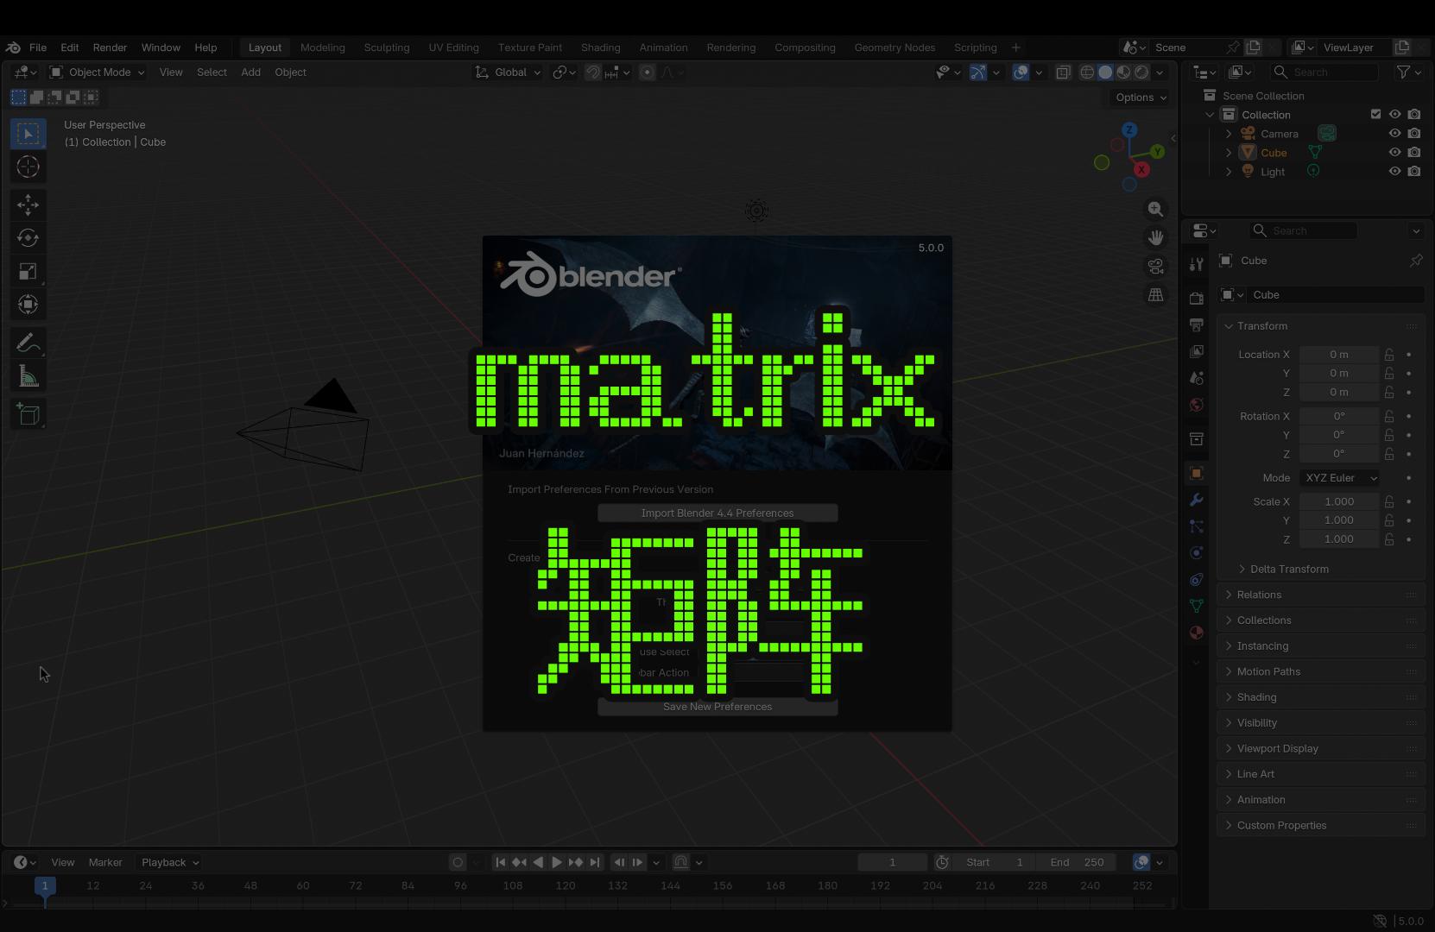
Task: Select the Scale tool
Action: [x=28, y=271]
